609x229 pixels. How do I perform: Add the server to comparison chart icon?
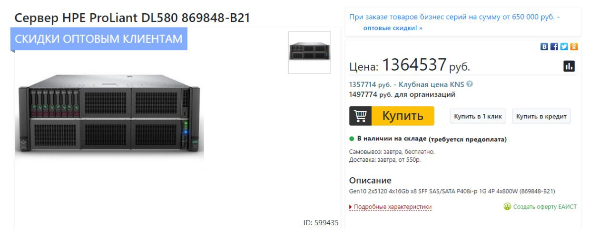tap(569, 66)
